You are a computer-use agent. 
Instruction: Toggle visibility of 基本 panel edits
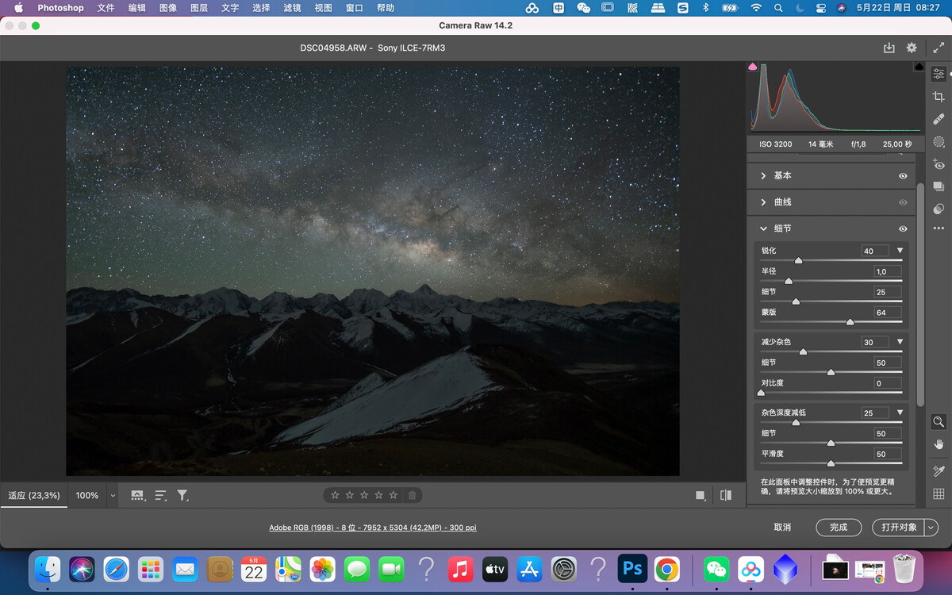point(903,176)
